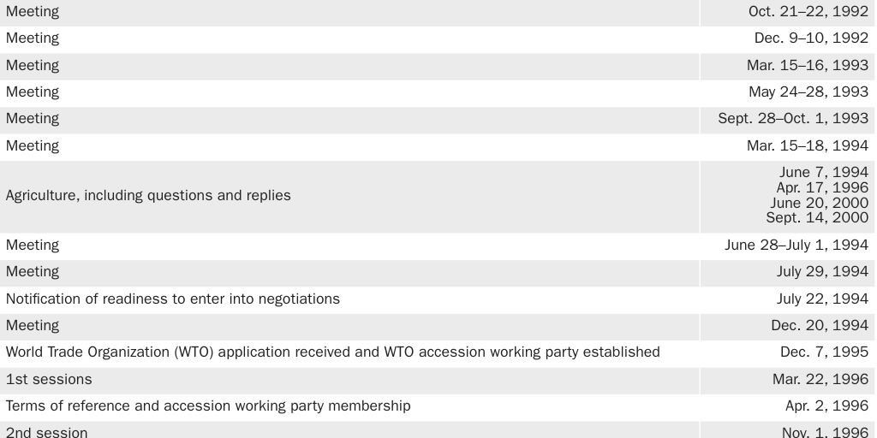This screenshot has width=877, height=438.
Task: Click the Terms of reference row text
Action: click(x=208, y=405)
